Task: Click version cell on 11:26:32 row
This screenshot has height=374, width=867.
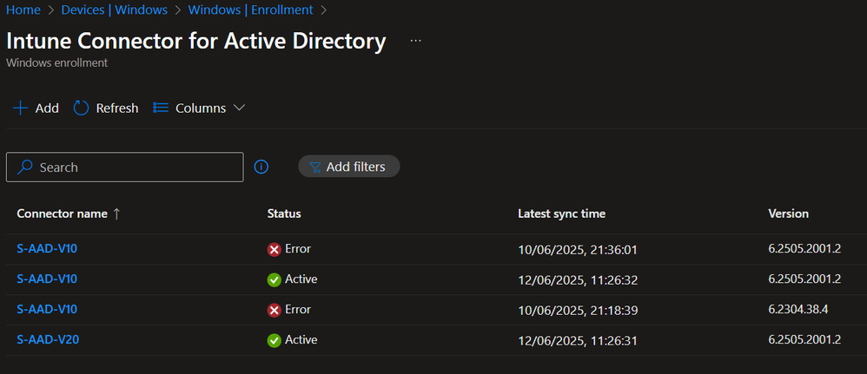Action: point(804,279)
